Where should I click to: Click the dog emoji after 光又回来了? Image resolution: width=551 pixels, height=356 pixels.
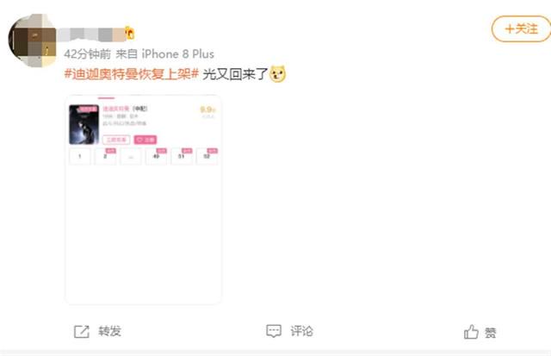click(x=277, y=74)
